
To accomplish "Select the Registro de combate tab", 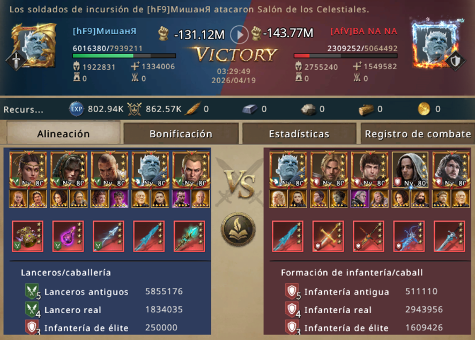I will pyautogui.click(x=418, y=134).
